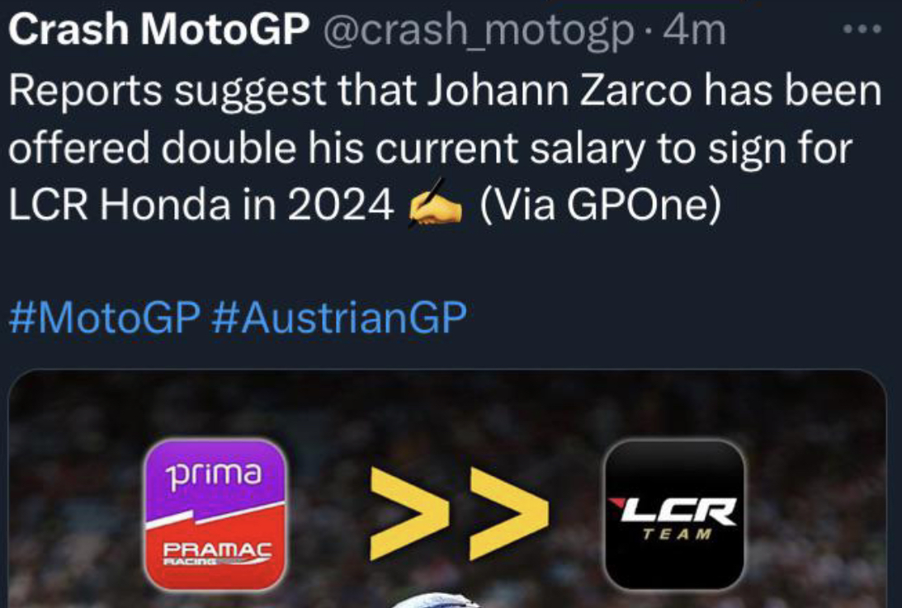This screenshot has width=902, height=608.
Task: Click the LCR Team logo
Action: 674,514
